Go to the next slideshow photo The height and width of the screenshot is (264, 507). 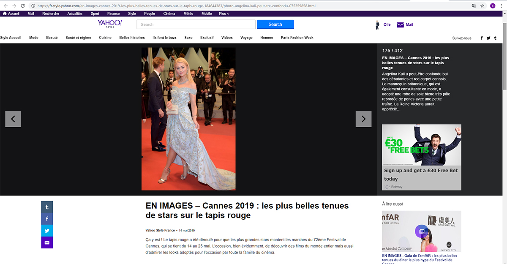[363, 119]
